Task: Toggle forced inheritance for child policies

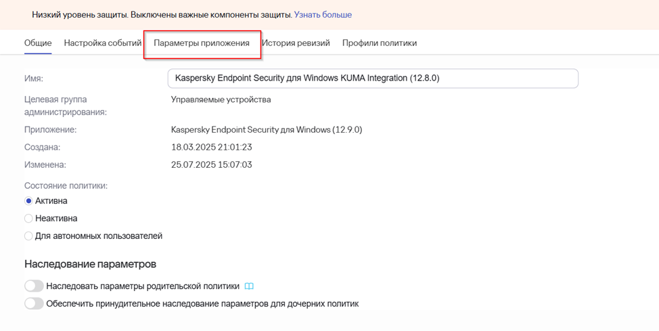Action: tap(34, 304)
